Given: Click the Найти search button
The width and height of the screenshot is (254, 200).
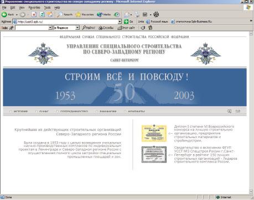Looking at the screenshot, I should pyautogui.click(x=89, y=28).
